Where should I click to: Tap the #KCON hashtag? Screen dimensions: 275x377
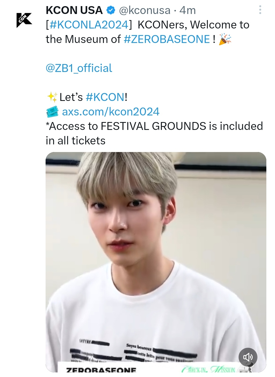coord(105,97)
